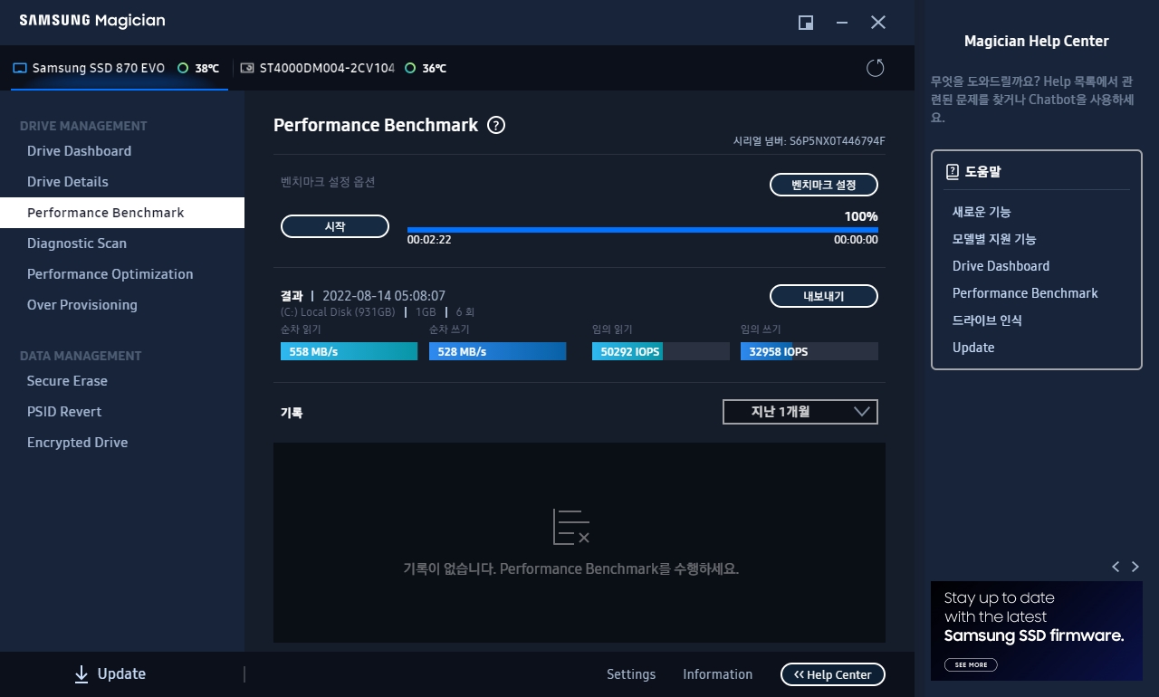Click the serial number S6P5NX0T446794F text
The width and height of the screenshot is (1159, 697).
tap(837, 141)
